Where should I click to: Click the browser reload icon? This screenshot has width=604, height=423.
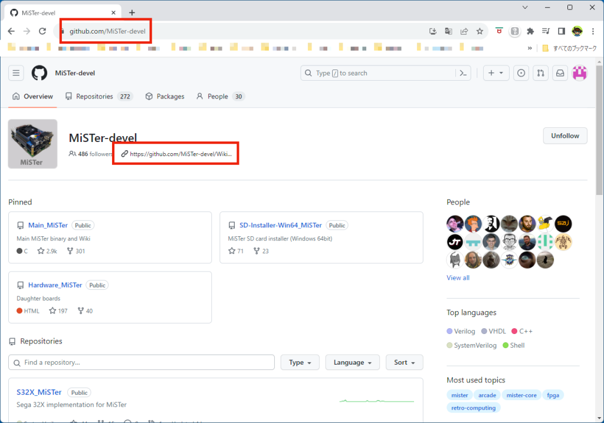pos(42,31)
